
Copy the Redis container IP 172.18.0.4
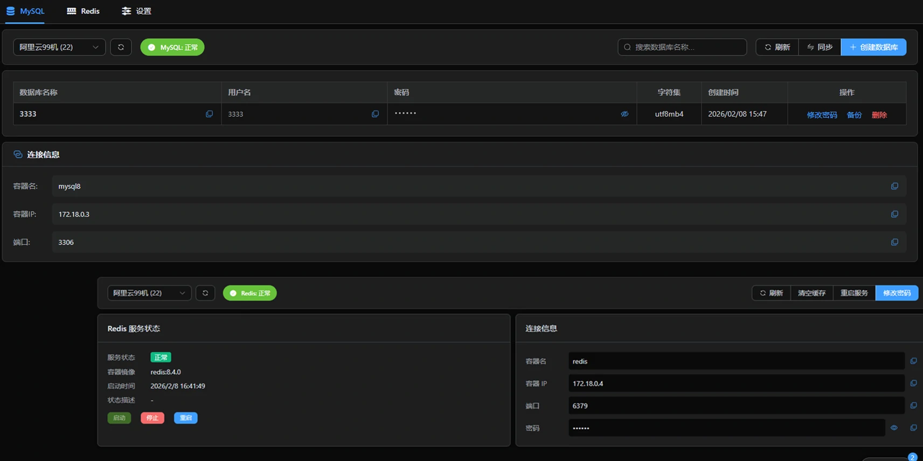pyautogui.click(x=913, y=383)
